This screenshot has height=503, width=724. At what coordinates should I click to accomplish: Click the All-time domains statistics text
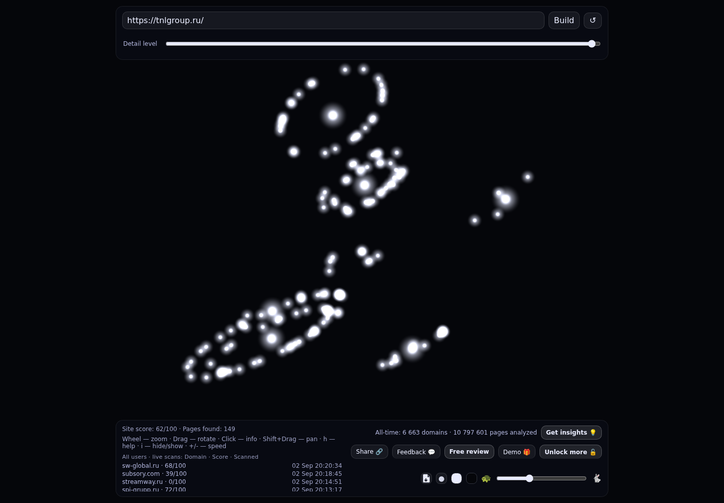pyautogui.click(x=456, y=433)
